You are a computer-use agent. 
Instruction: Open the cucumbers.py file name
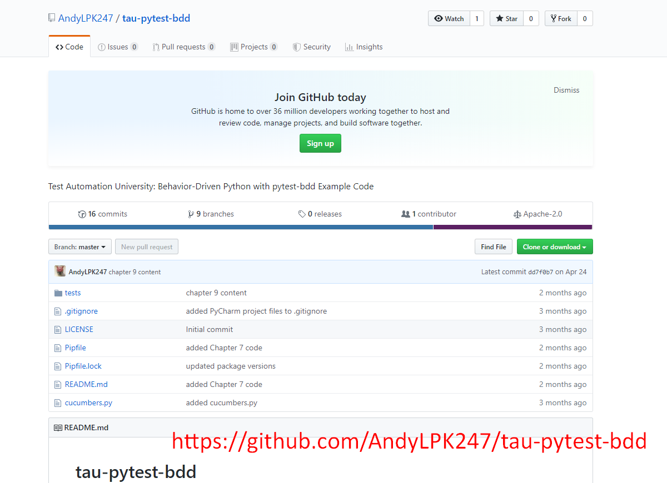(x=88, y=402)
